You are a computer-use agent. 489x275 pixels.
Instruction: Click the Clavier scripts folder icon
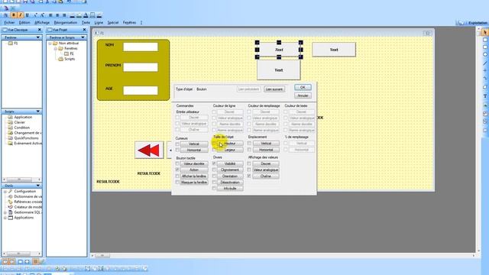click(10, 122)
